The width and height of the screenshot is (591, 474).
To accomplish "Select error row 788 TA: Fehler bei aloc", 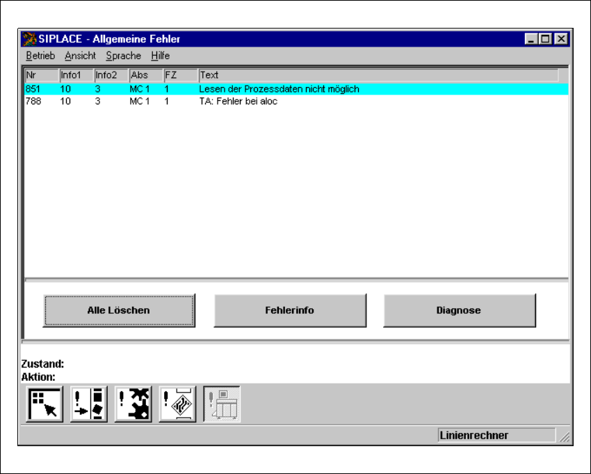I will (x=296, y=101).
